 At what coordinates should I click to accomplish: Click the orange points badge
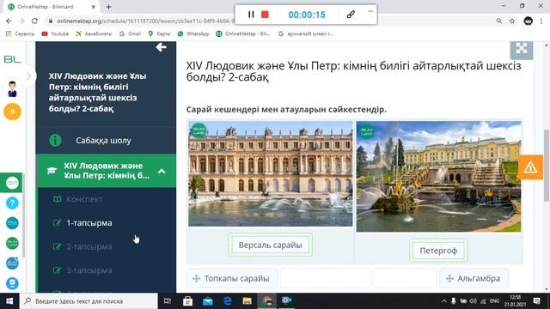click(12, 112)
